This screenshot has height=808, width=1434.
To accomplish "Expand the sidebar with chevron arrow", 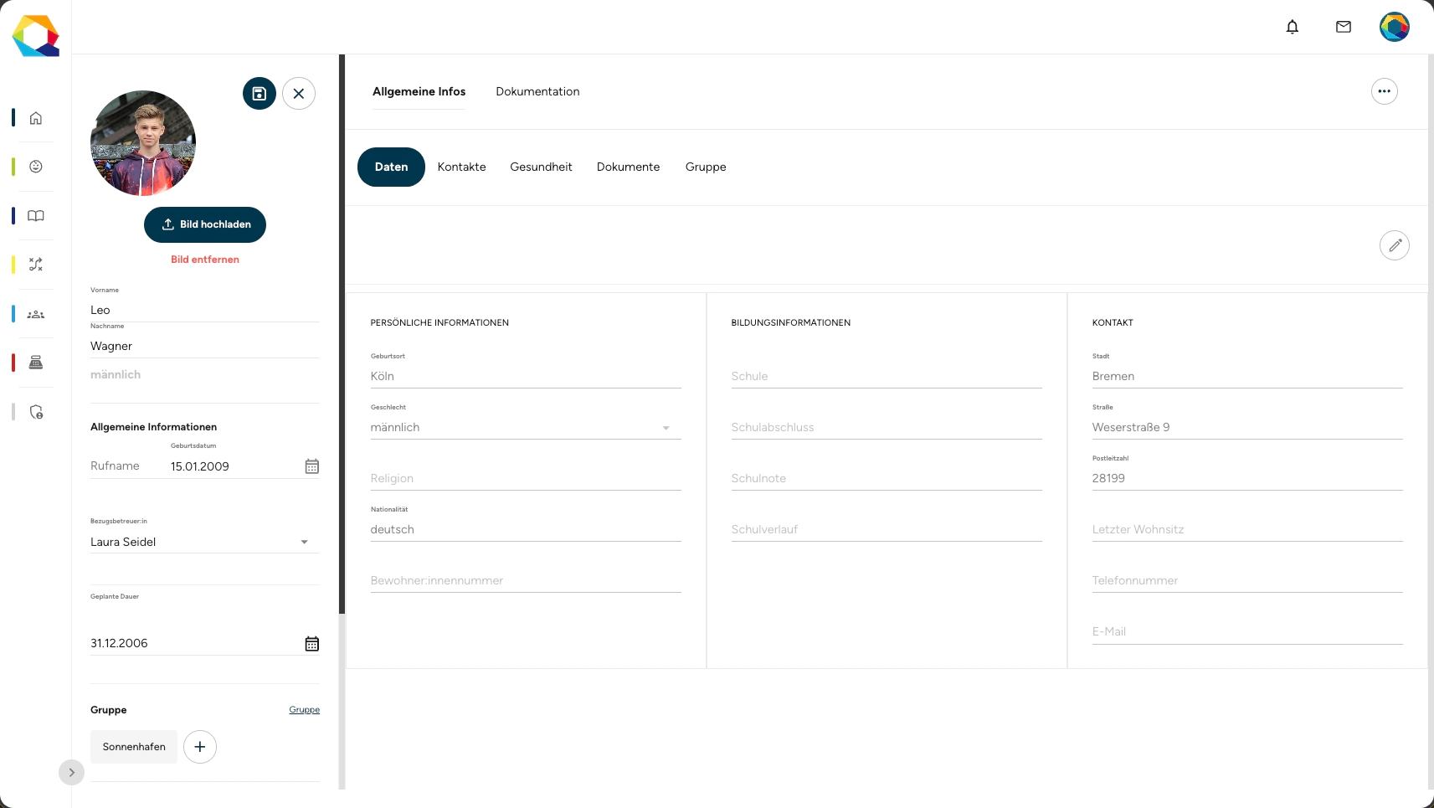I will tap(72, 772).
